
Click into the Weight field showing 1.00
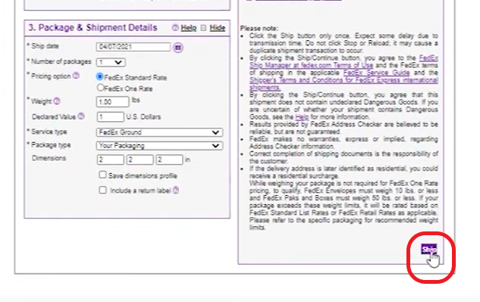point(113,102)
